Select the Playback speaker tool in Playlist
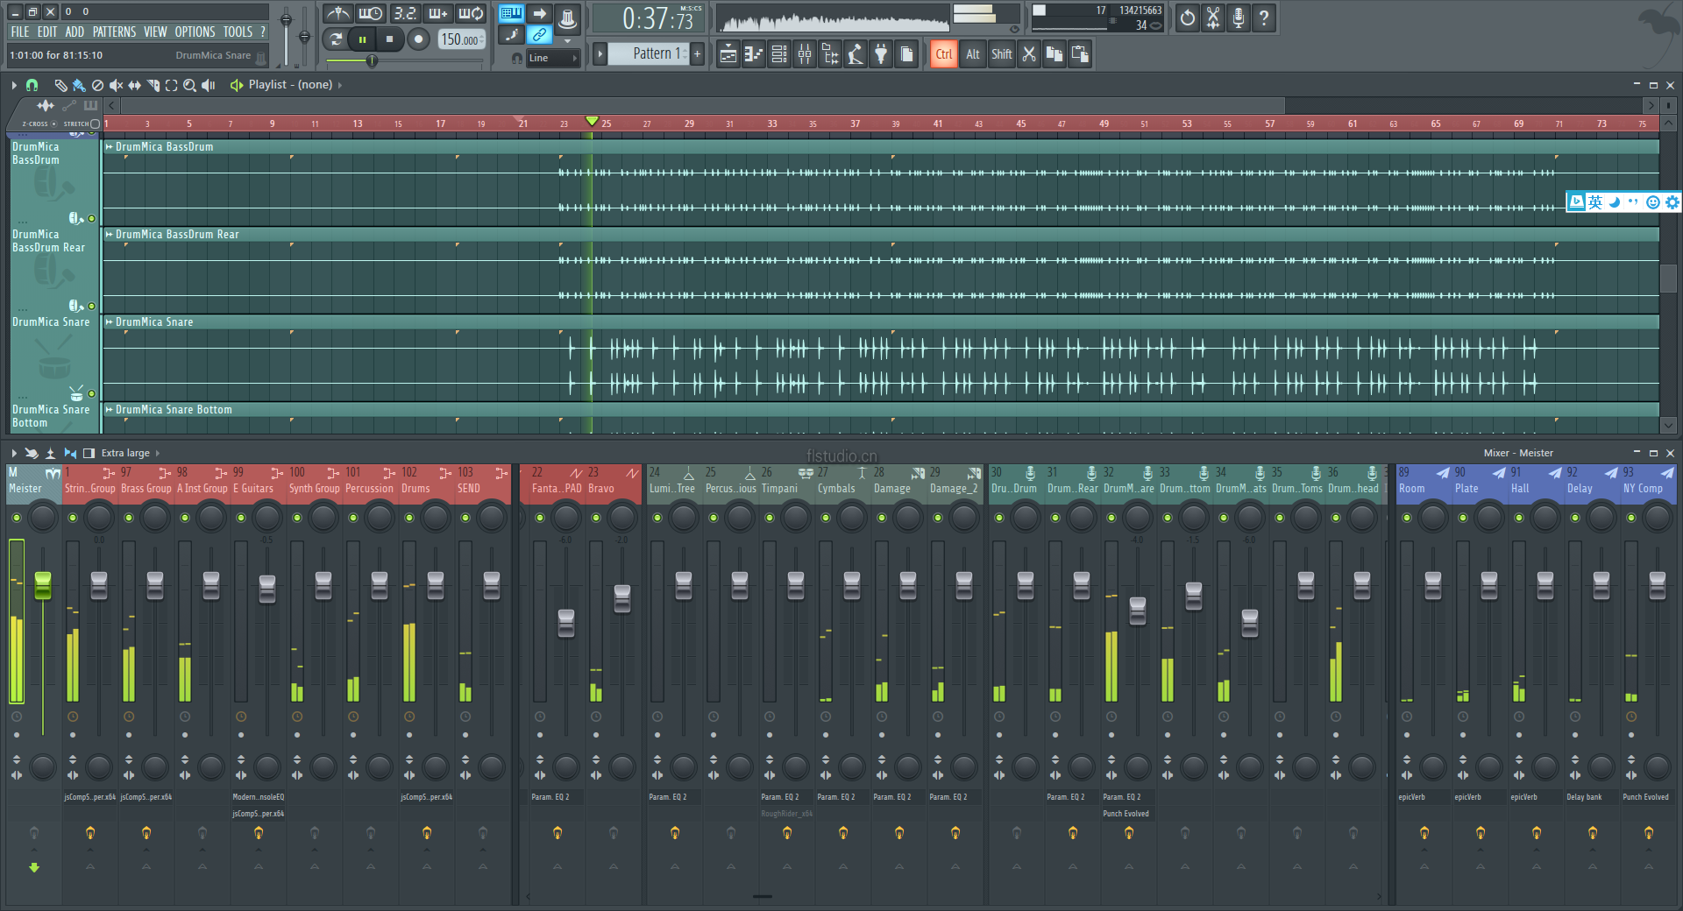1683x911 pixels. (x=209, y=85)
